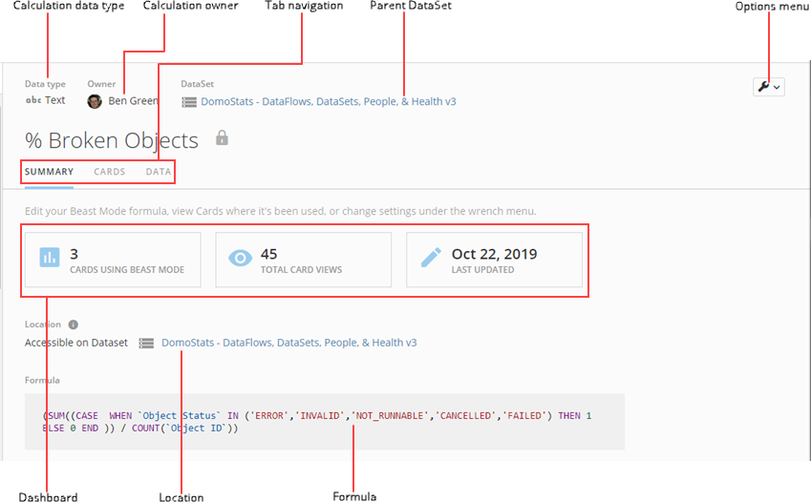Viewport: 811px width, 502px height.
Task: Click the 'Formula' section label
Action: pos(42,381)
